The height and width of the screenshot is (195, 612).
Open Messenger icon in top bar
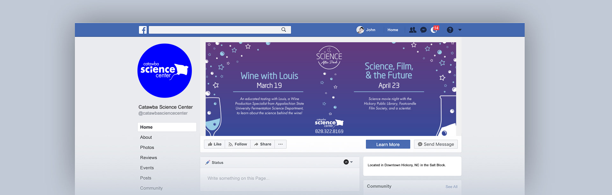(x=423, y=30)
